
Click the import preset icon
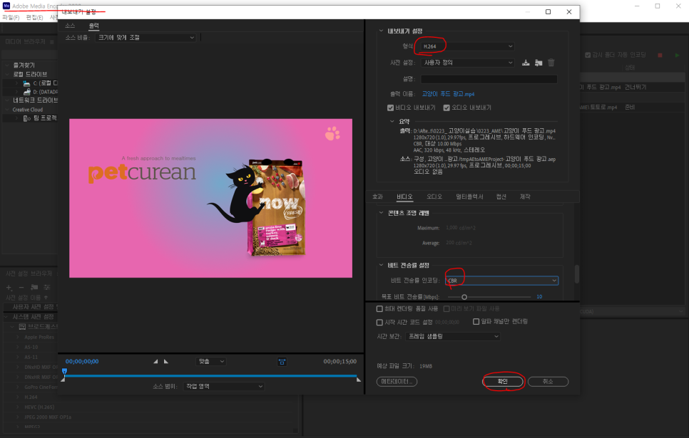pyautogui.click(x=539, y=63)
